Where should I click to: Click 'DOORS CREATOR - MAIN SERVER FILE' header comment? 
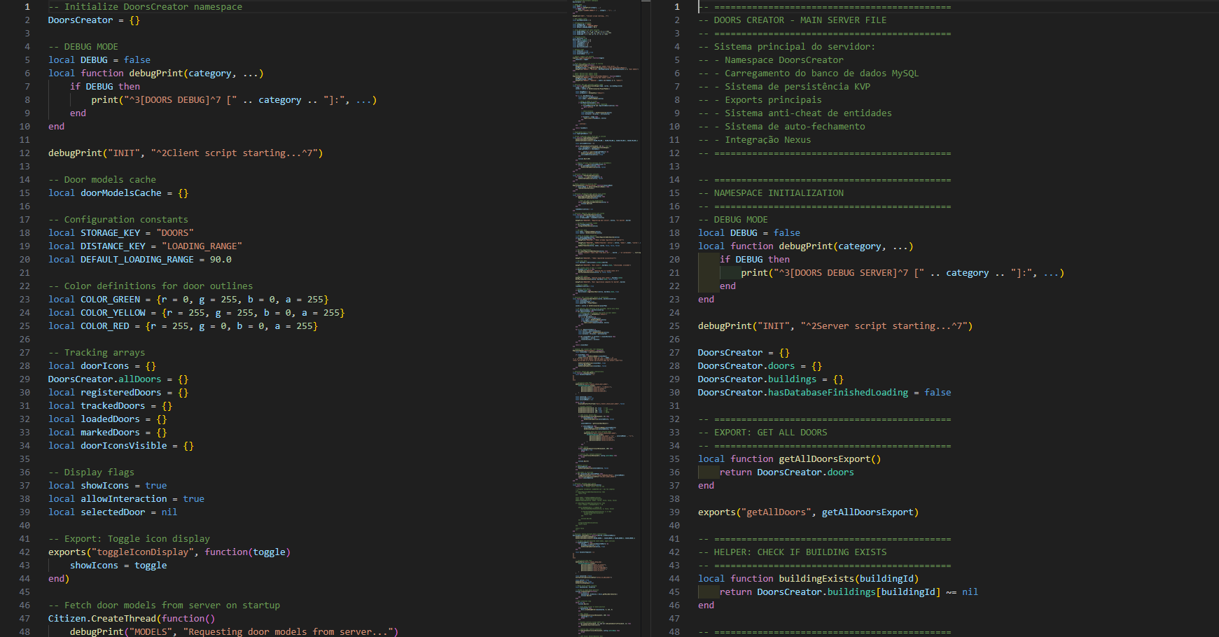793,20
